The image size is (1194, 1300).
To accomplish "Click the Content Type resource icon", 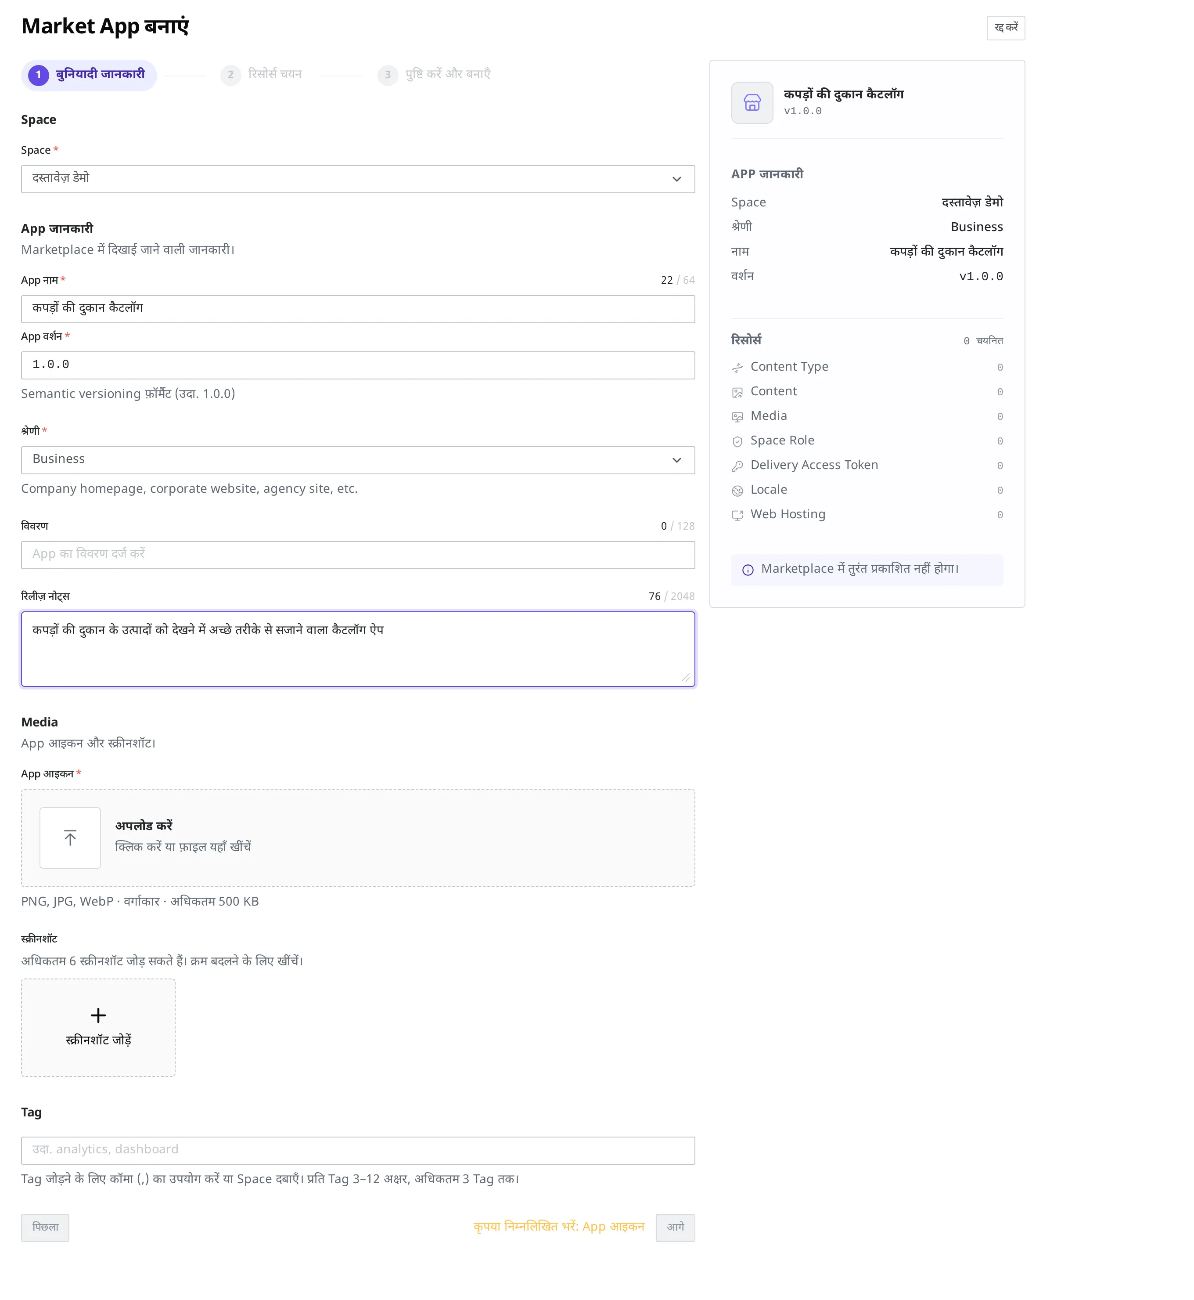I will pyautogui.click(x=737, y=368).
